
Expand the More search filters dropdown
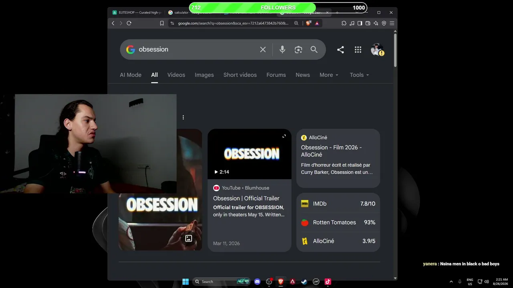(329, 75)
